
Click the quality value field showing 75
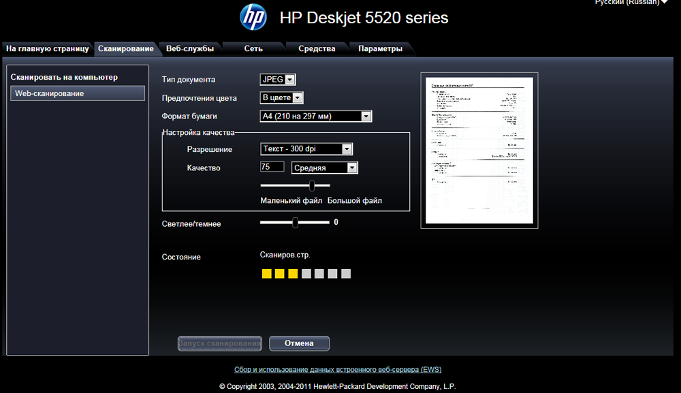tap(272, 167)
